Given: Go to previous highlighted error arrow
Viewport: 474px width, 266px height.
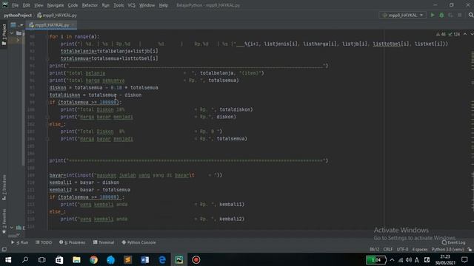Looking at the screenshot, I should click(x=465, y=34).
